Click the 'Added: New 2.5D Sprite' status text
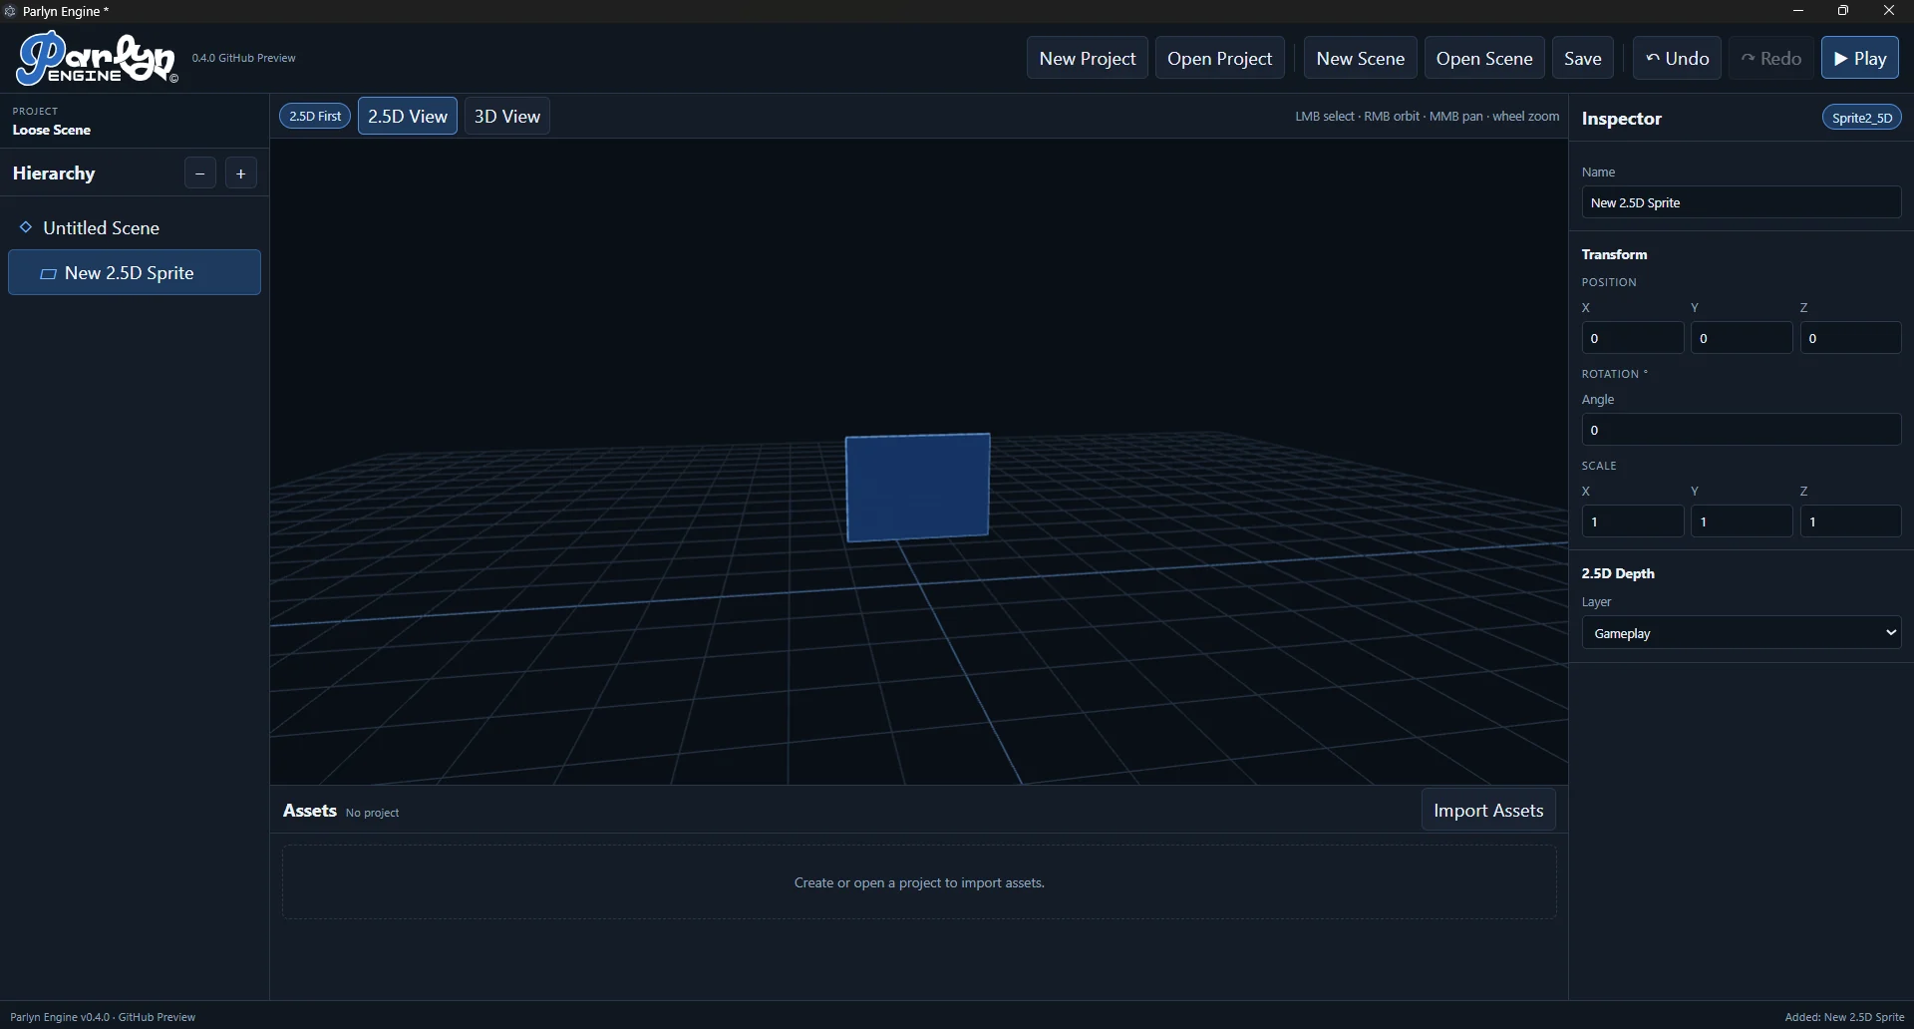 tap(1844, 1017)
